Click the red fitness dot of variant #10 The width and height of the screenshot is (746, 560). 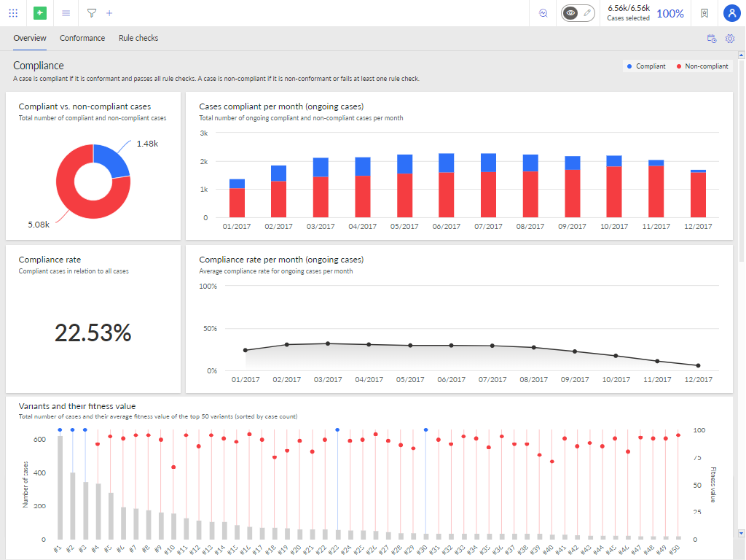tap(173, 467)
